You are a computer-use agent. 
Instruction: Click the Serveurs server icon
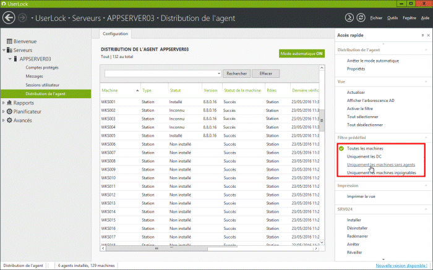click(9, 50)
